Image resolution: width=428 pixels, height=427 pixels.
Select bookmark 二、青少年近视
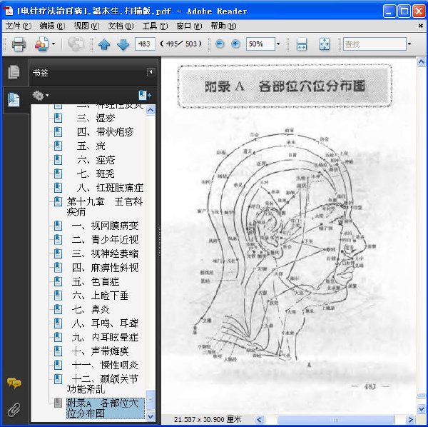coord(105,240)
